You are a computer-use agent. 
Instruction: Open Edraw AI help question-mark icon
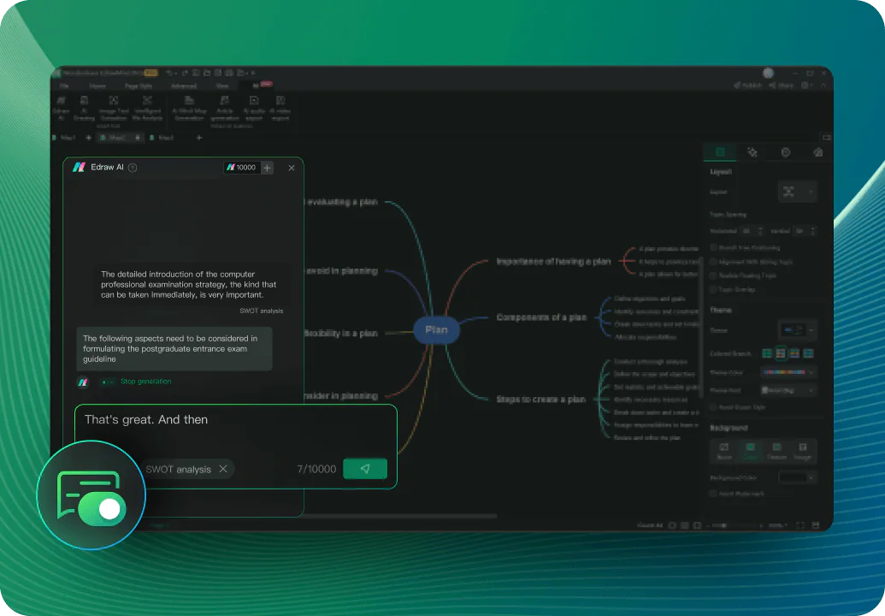pyautogui.click(x=133, y=168)
